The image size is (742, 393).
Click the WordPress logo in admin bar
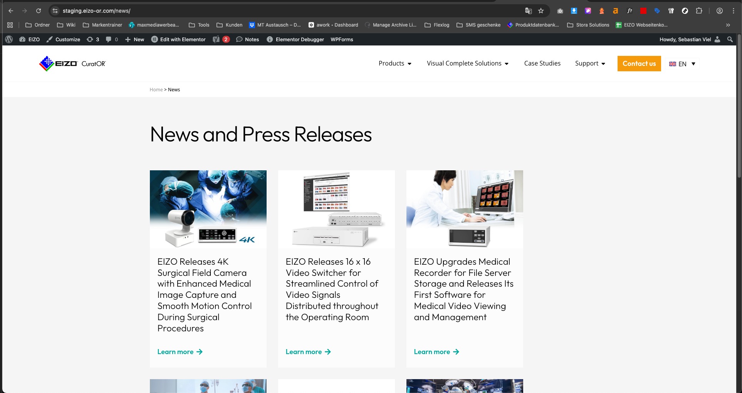point(9,39)
